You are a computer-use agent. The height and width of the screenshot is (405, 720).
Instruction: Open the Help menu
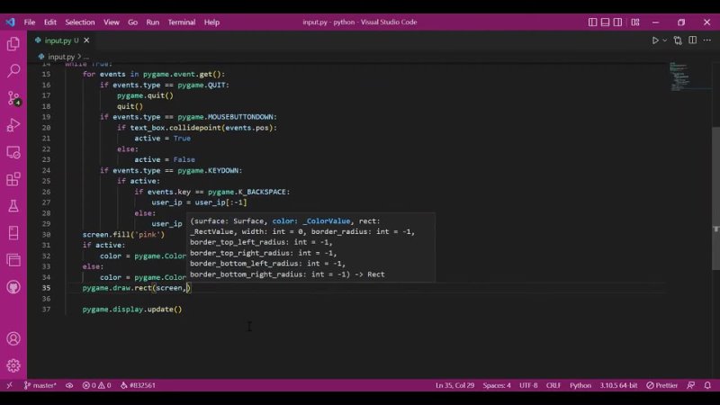coord(211,22)
